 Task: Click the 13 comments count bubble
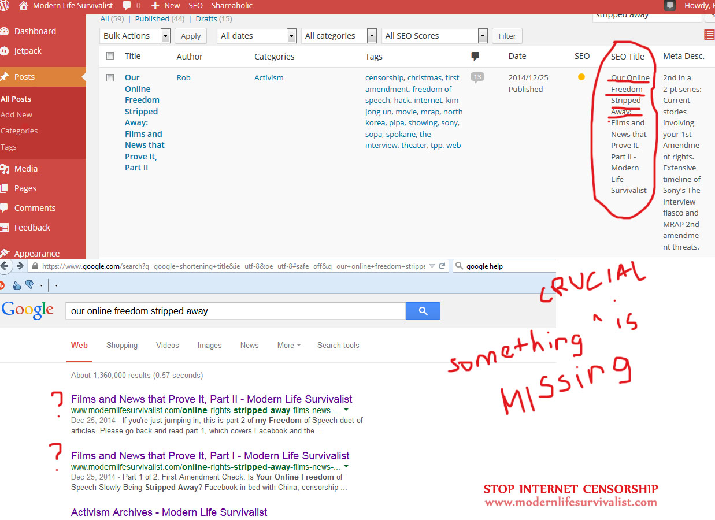477,77
